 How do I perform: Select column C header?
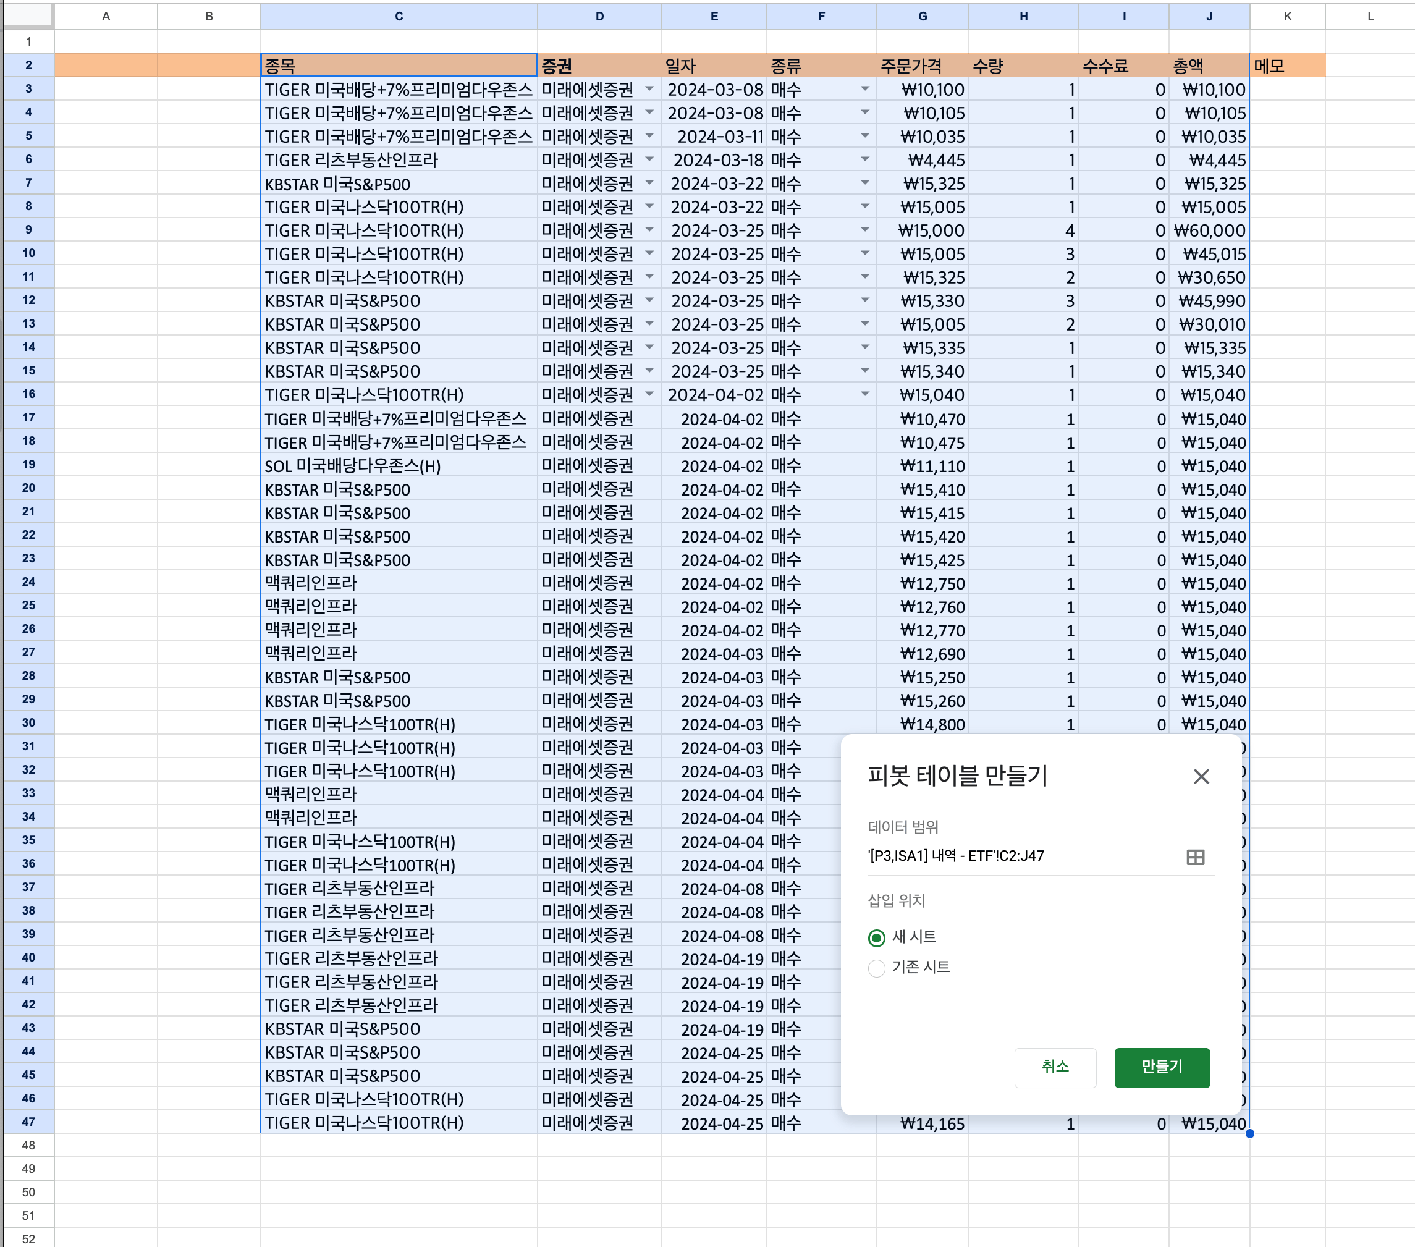tap(399, 16)
